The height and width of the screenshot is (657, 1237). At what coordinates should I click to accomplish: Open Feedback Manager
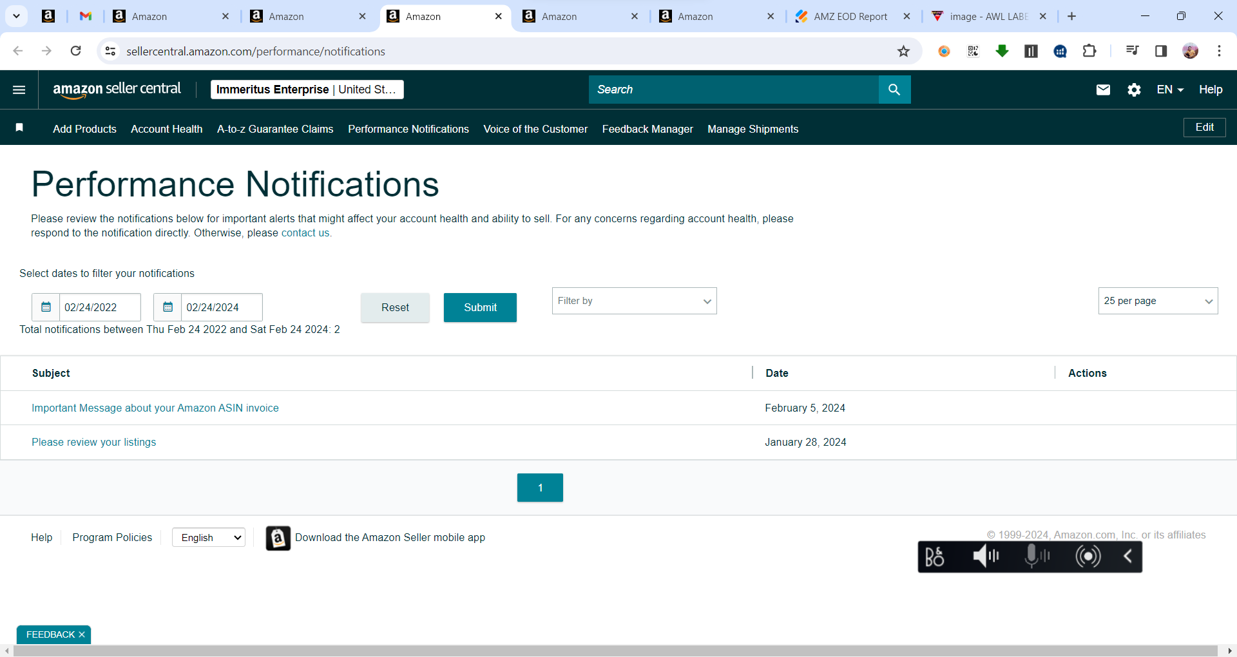click(647, 129)
